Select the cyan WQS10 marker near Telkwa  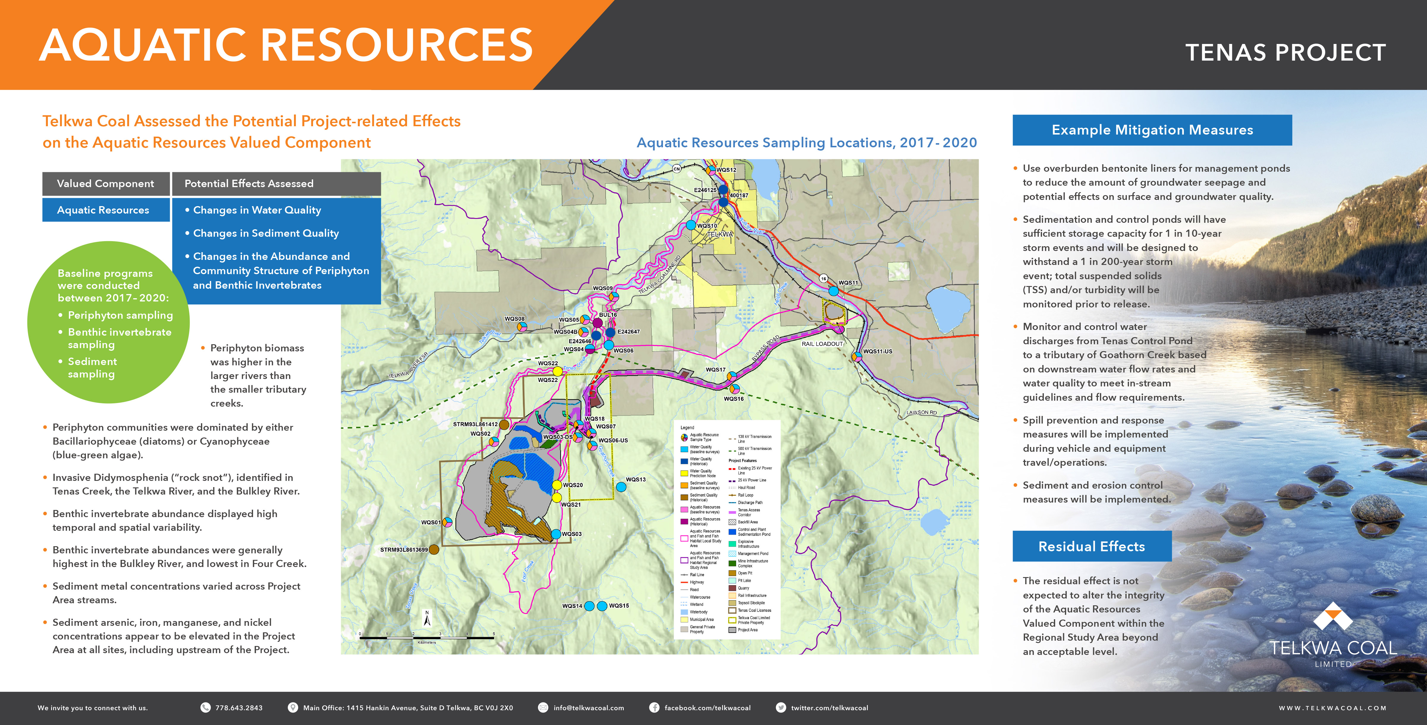[x=691, y=225]
